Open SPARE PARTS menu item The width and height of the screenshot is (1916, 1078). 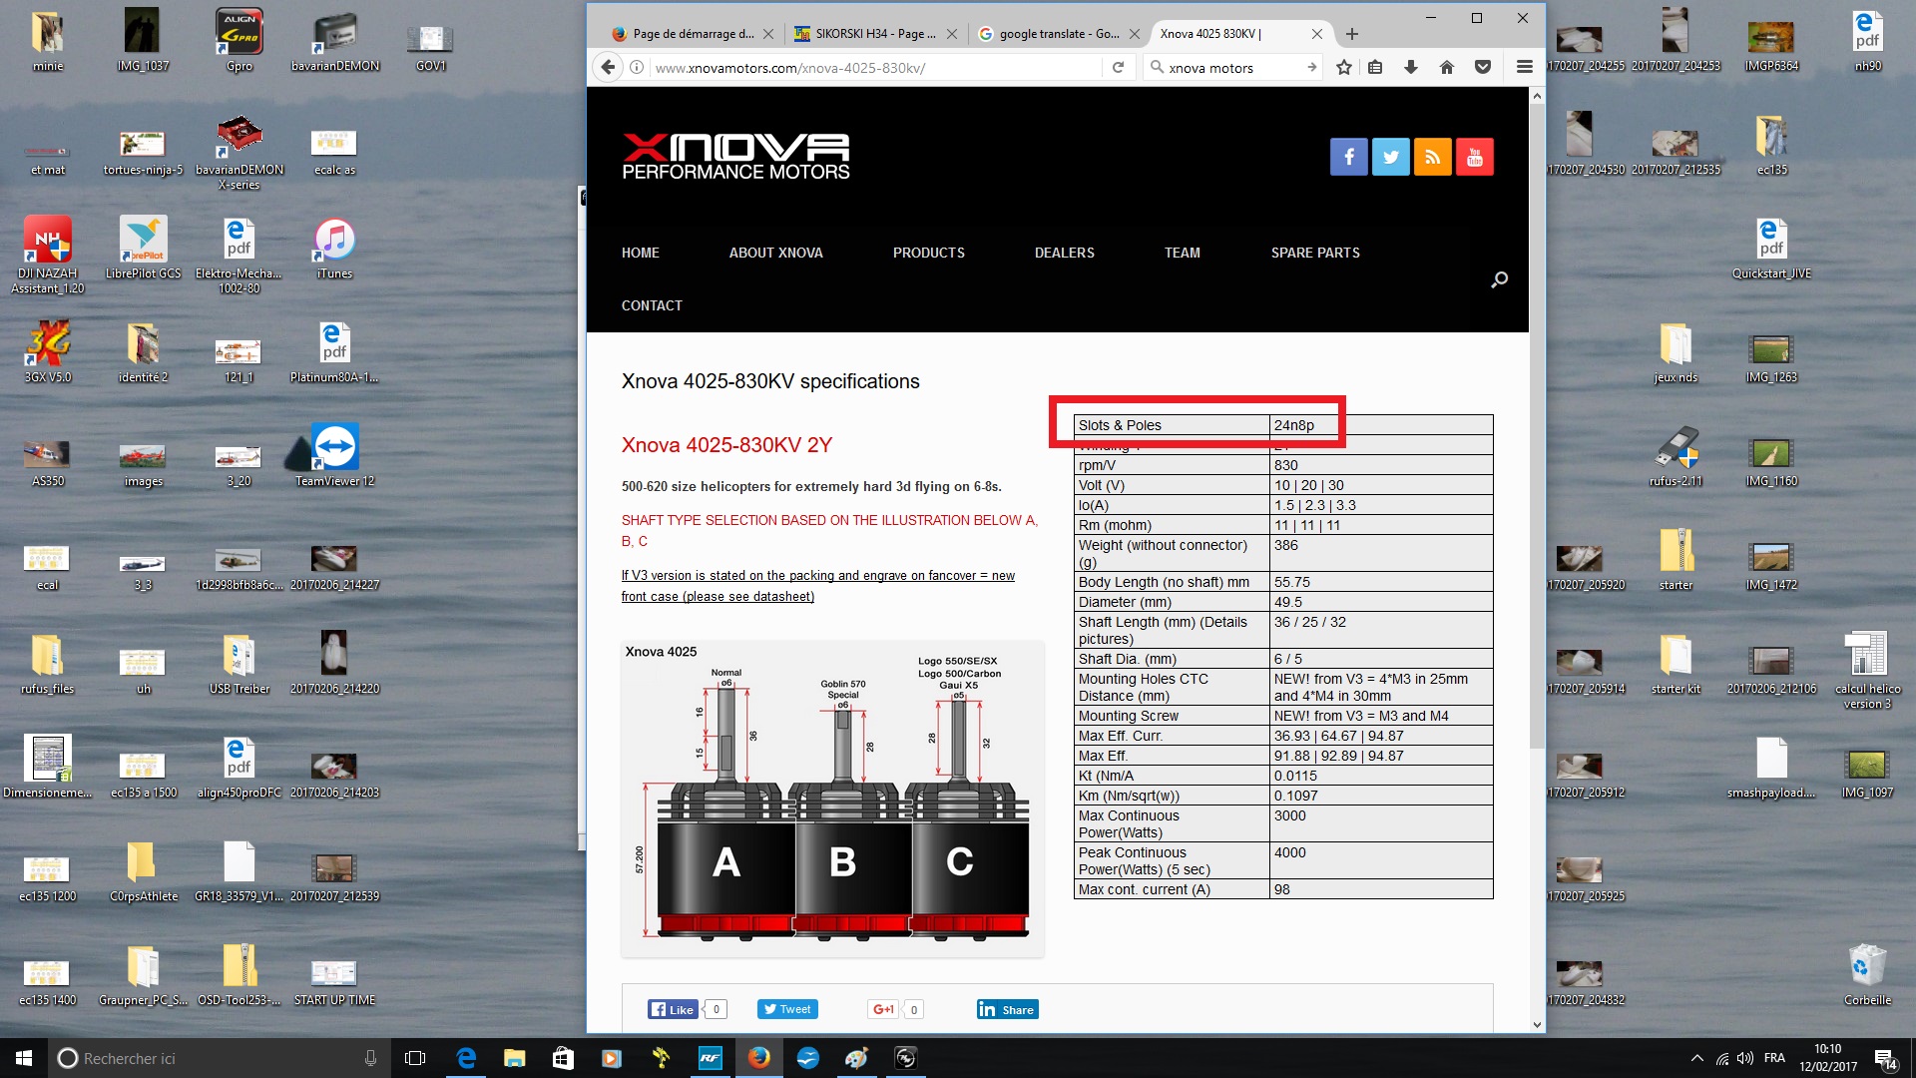click(x=1315, y=253)
